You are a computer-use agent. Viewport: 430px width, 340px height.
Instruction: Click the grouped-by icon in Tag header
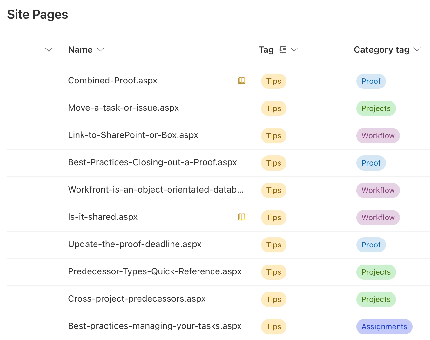(283, 49)
